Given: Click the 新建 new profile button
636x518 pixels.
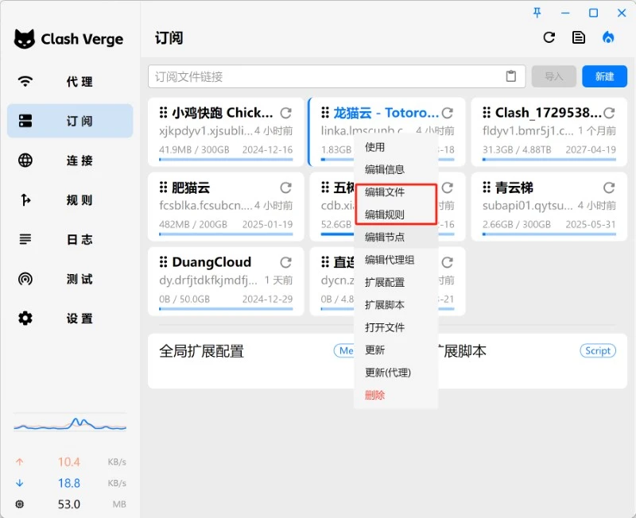Looking at the screenshot, I should pos(604,76).
